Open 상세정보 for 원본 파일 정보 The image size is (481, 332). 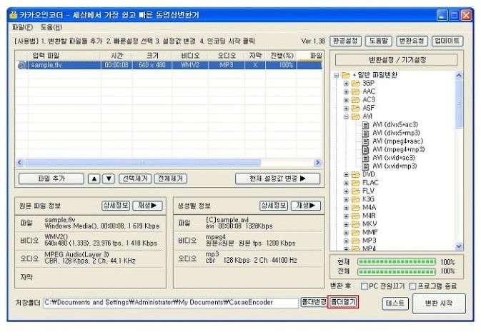[x=116, y=206]
